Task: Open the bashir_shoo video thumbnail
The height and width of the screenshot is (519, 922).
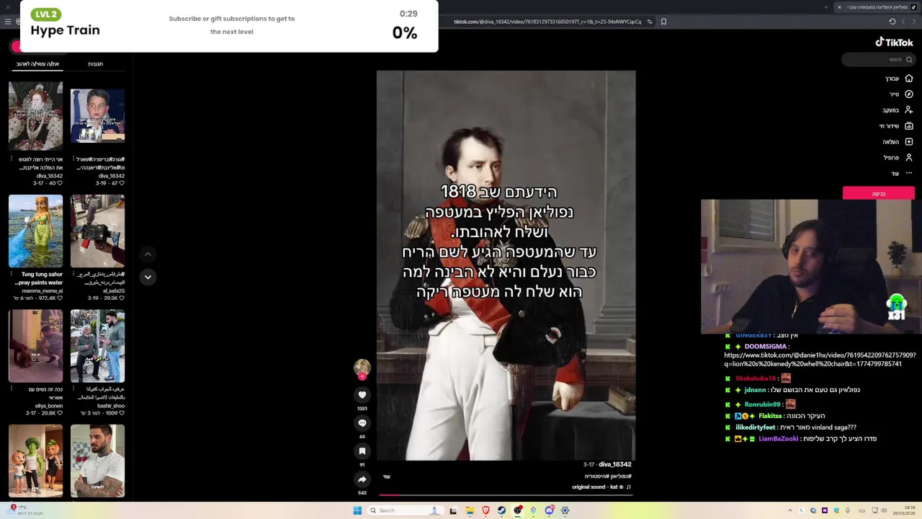Action: (97, 346)
